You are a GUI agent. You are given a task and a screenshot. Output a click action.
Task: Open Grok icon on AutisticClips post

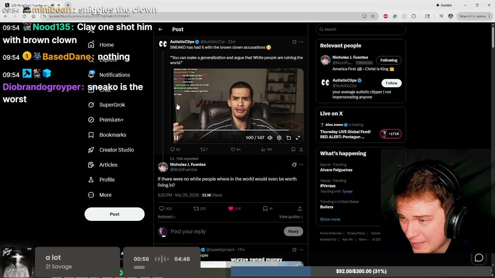(294, 42)
